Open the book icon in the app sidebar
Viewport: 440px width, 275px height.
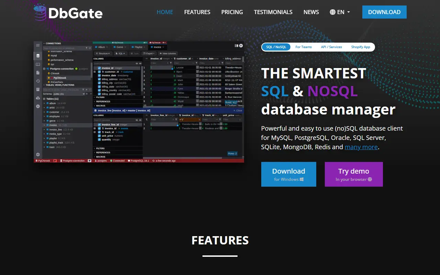click(x=38, y=64)
